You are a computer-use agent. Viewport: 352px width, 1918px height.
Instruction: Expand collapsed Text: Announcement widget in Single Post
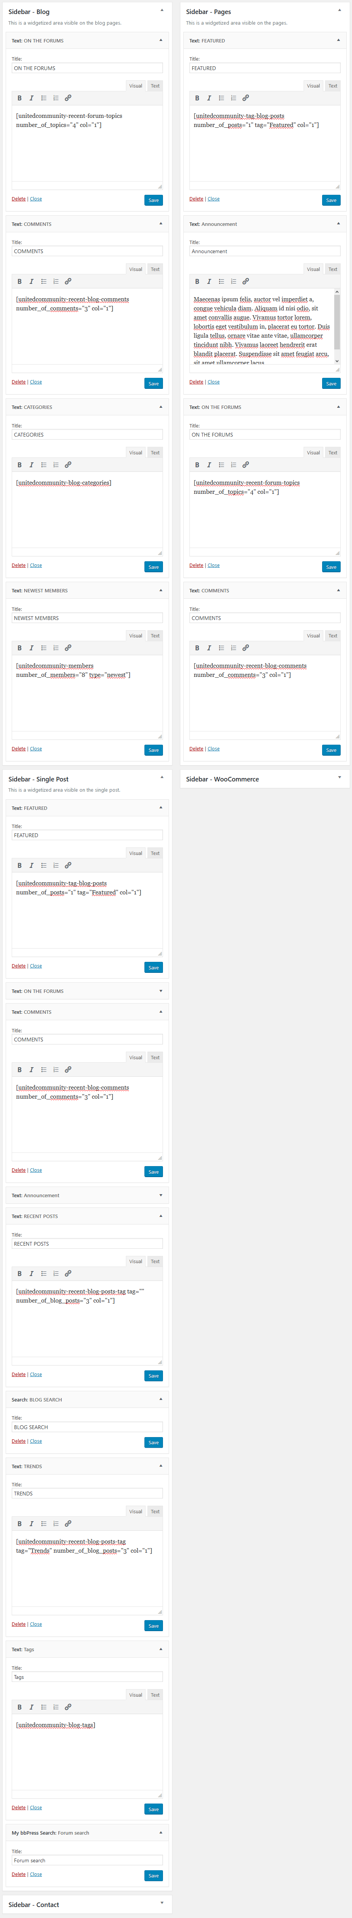[x=161, y=1195]
